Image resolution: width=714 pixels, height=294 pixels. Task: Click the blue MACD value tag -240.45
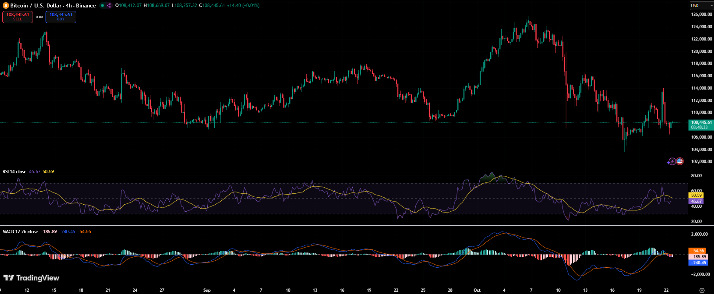click(698, 263)
